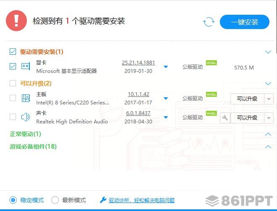Click the 游戏必备组件(18) heading
Image resolution: width=277 pixels, height=211 pixels.
point(33,147)
